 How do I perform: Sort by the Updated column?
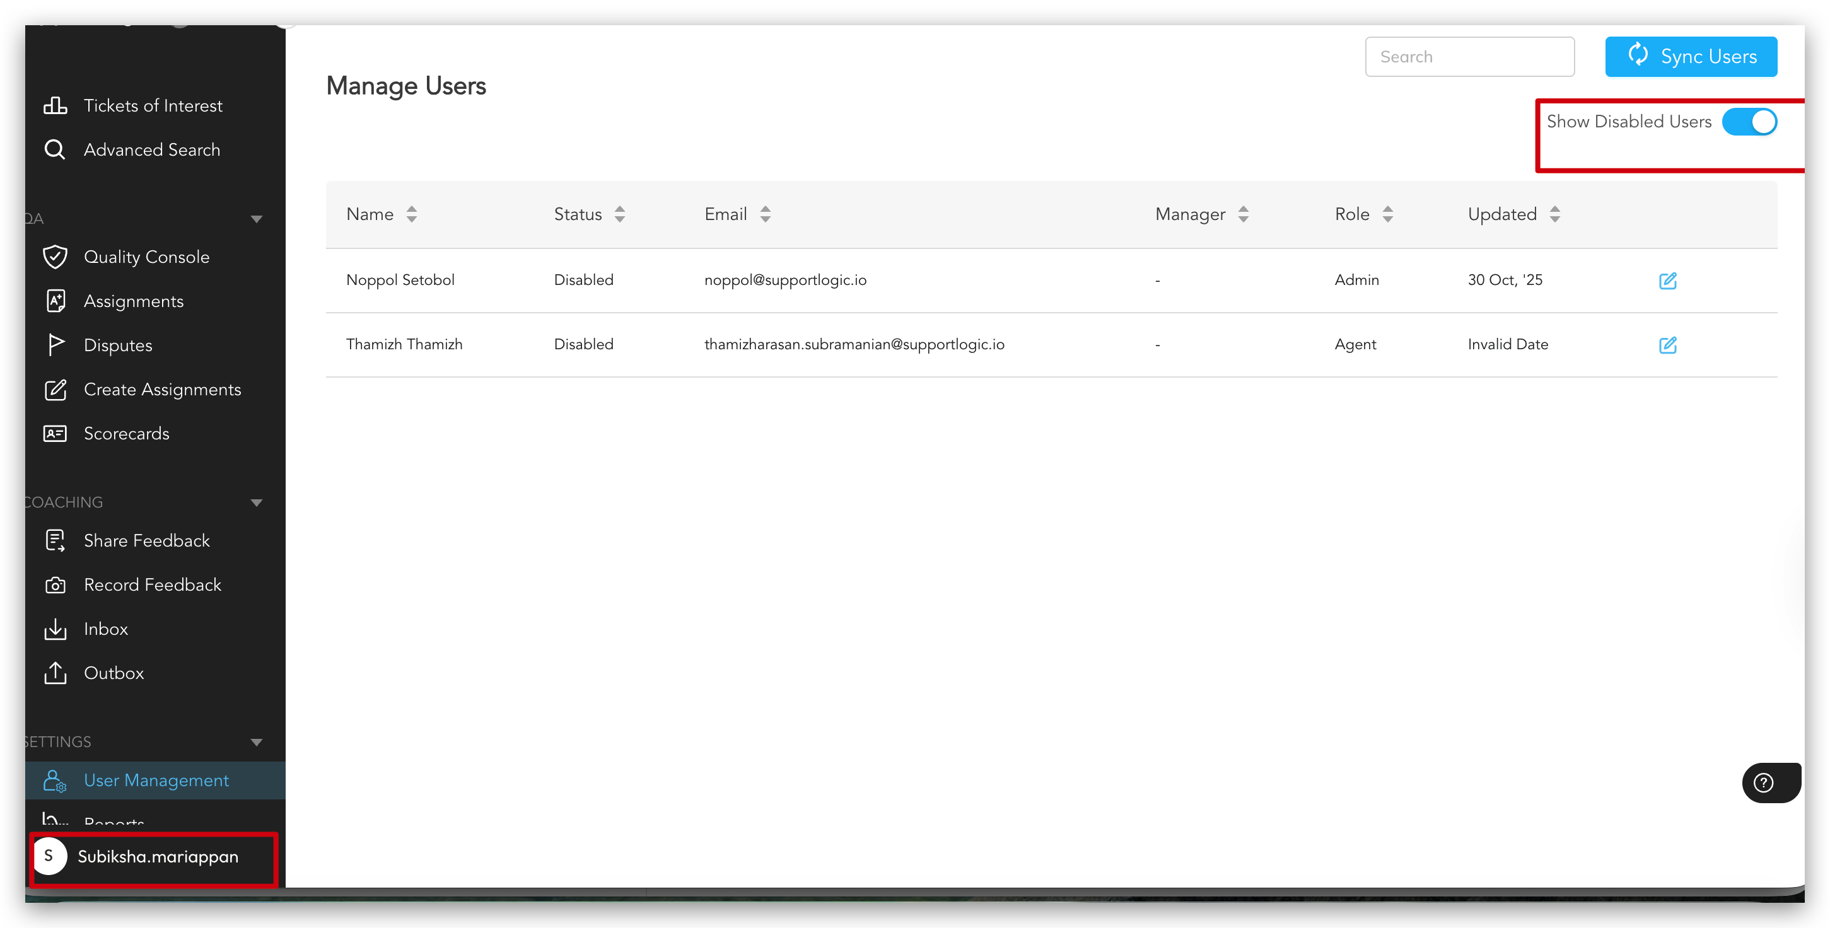click(1554, 214)
